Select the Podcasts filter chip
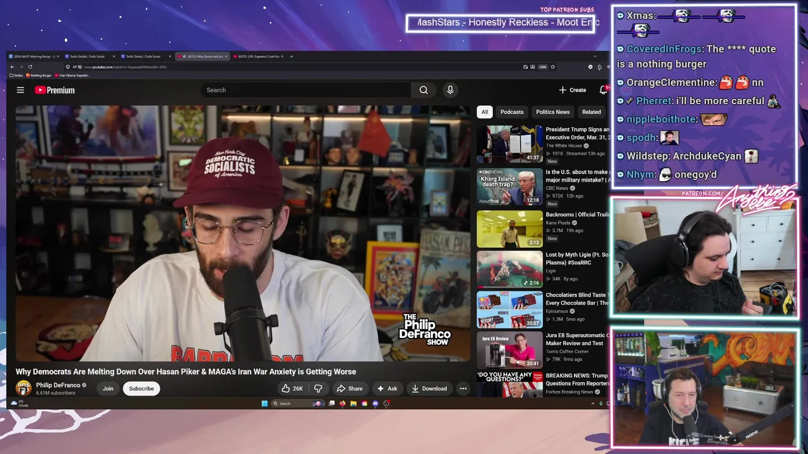The height and width of the screenshot is (454, 808). [512, 112]
